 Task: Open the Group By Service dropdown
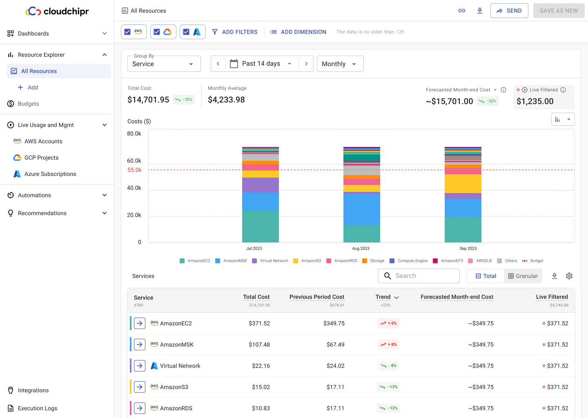(x=164, y=64)
